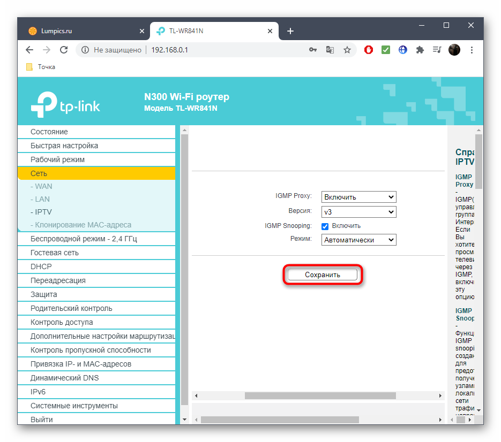Open the Extensions puzzle piece menu
This screenshot has height=442, width=501.
(x=420, y=50)
